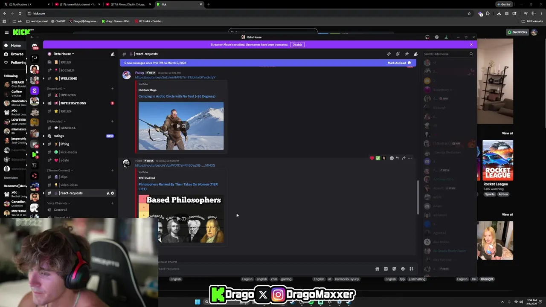The height and width of the screenshot is (307, 546).
Task: Click Mark As Read button
Action: (x=400, y=63)
